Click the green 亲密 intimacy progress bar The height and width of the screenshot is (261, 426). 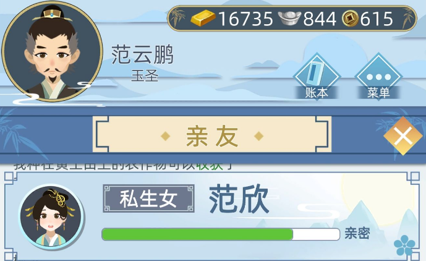221,234
